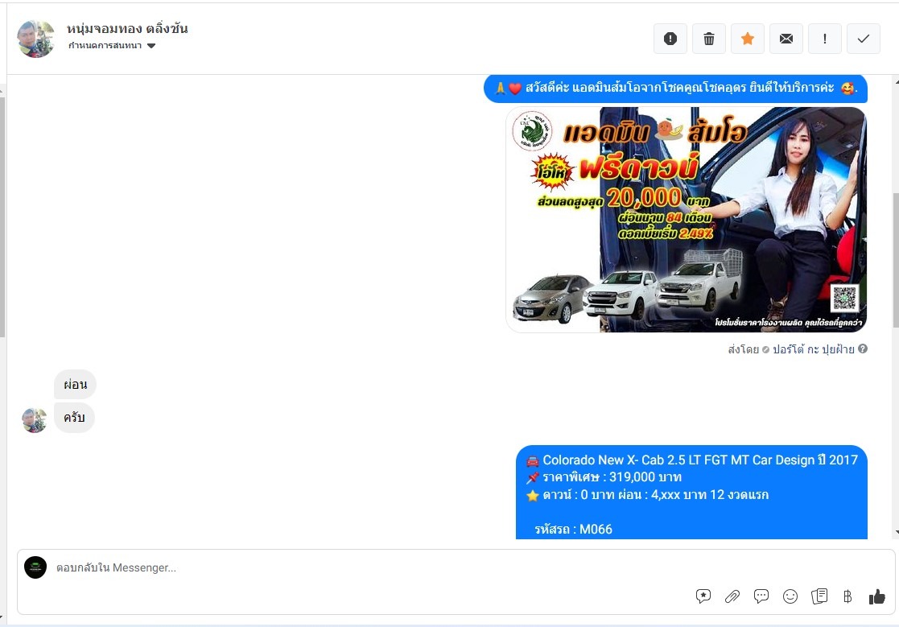Viewport: 899px width, 627px height.
Task: Open the chat bubble replies icon
Action: [x=761, y=596]
